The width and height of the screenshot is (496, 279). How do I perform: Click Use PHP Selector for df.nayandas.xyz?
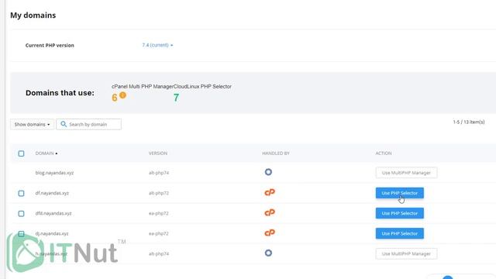400,193
